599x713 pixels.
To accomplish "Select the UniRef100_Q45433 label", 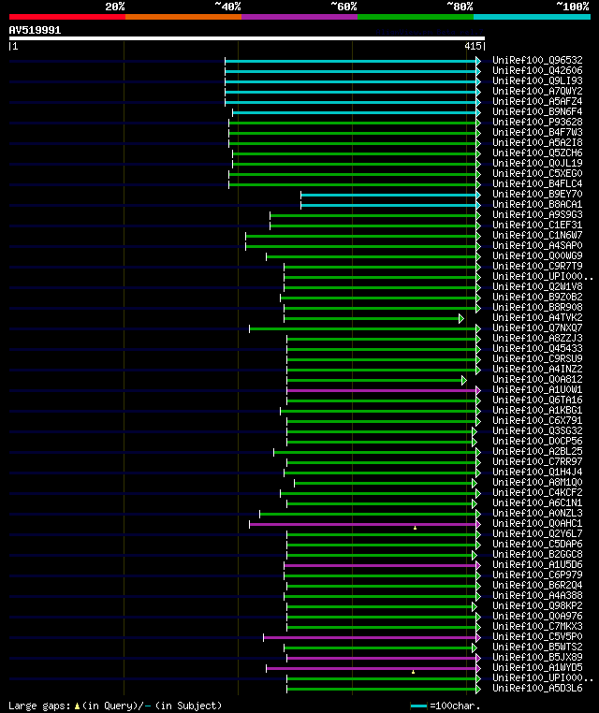I will pyautogui.click(x=537, y=349).
